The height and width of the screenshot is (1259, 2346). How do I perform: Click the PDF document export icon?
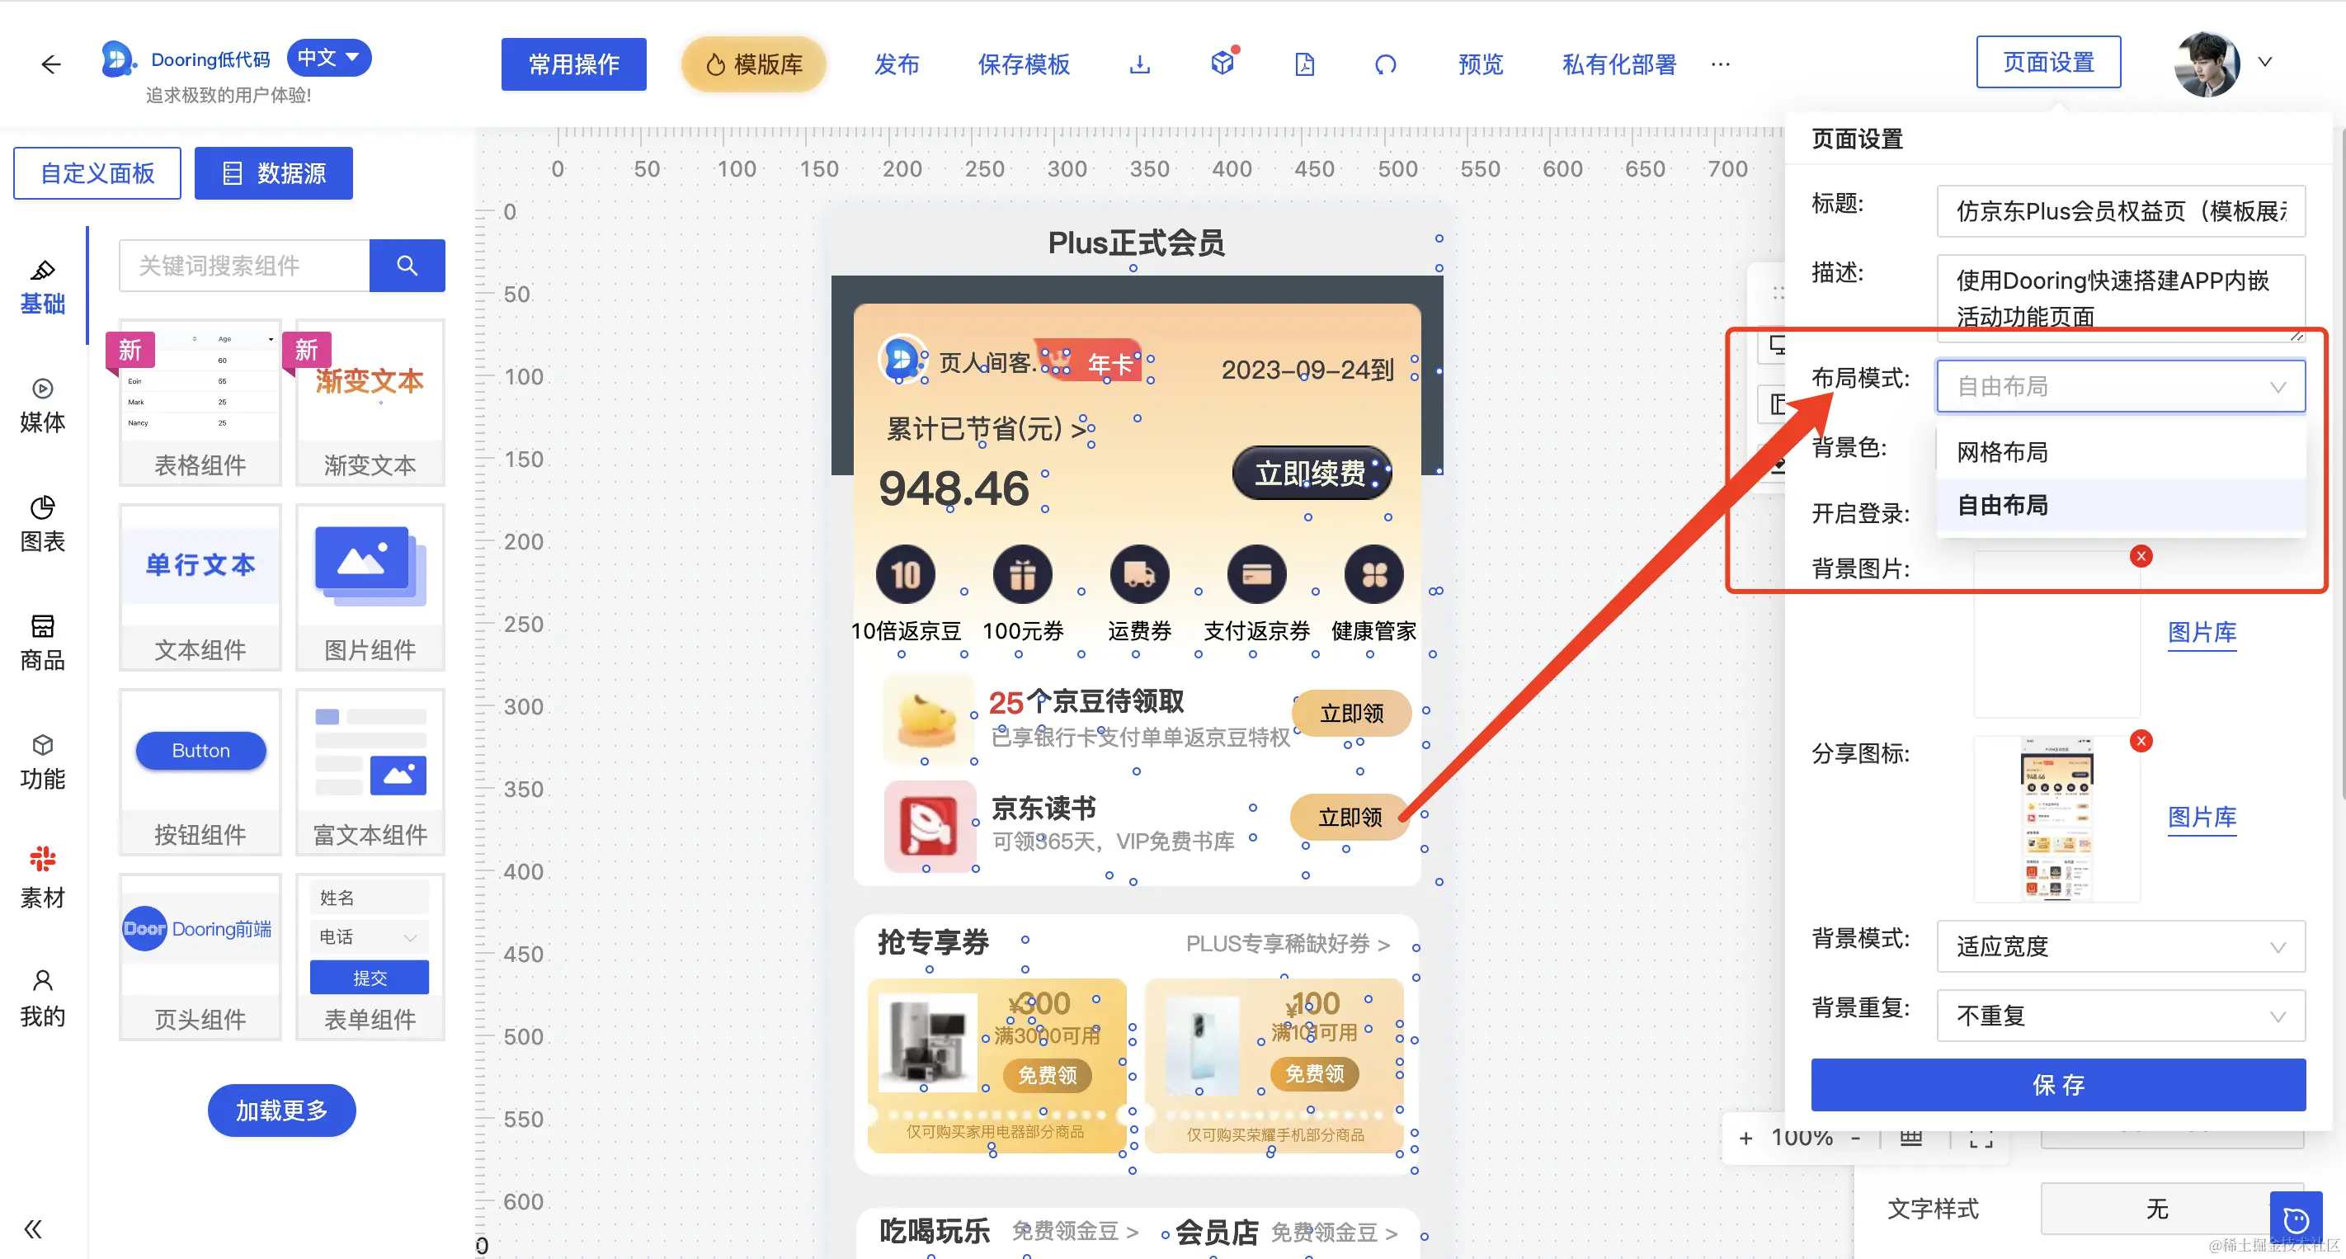click(1304, 64)
